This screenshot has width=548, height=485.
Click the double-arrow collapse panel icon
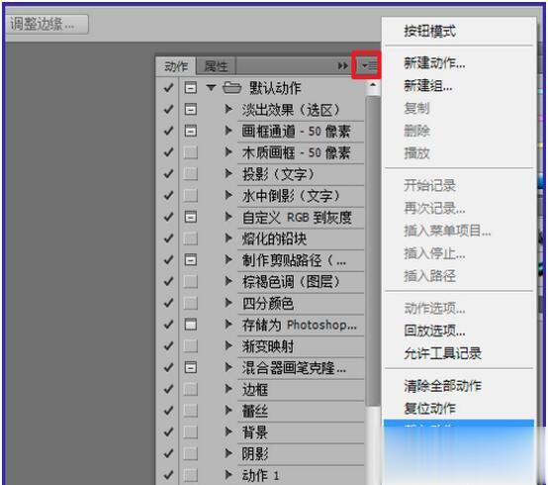tap(342, 65)
